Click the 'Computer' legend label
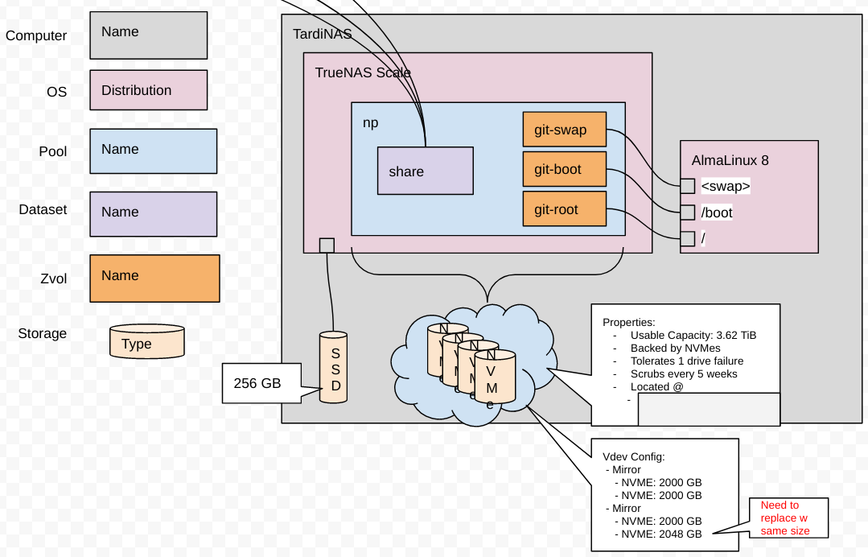 36,35
